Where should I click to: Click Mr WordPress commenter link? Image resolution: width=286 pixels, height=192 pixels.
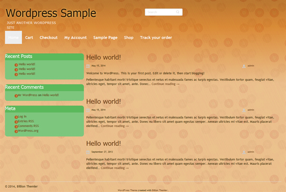(27, 95)
